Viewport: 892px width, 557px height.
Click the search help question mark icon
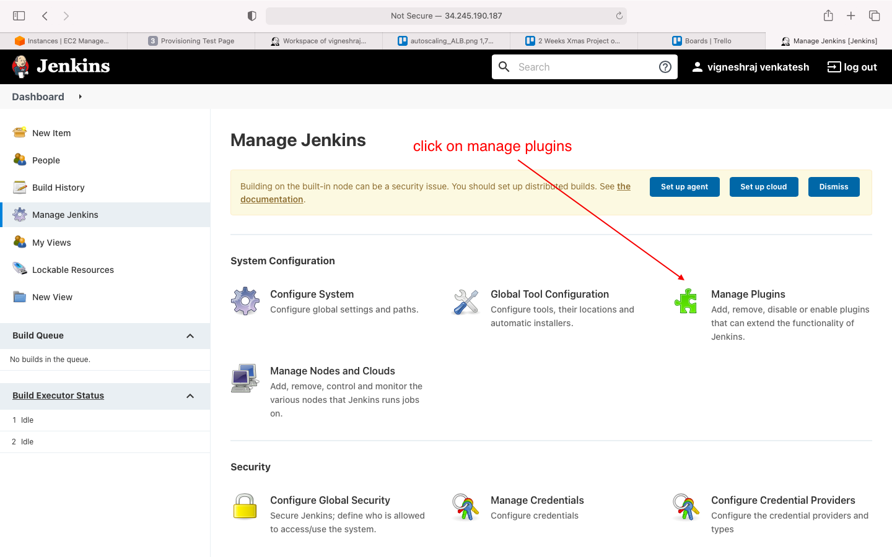click(665, 67)
